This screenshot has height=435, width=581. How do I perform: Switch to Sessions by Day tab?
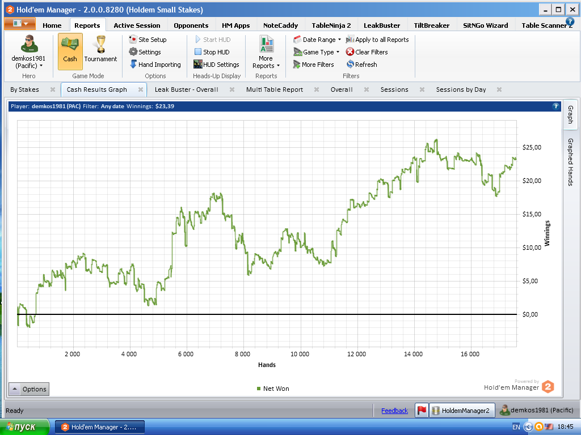tap(461, 89)
